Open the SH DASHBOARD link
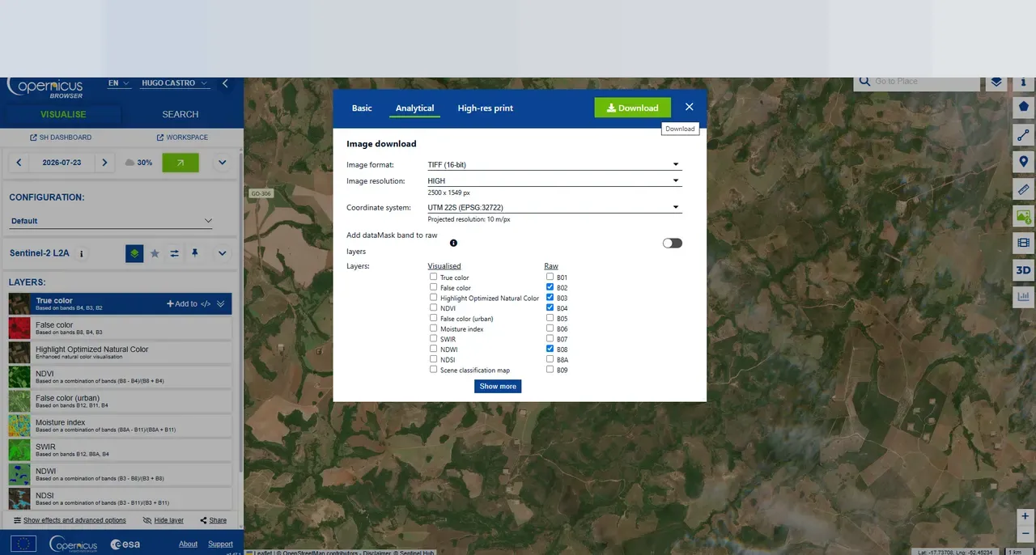This screenshot has height=555, width=1036. pos(61,138)
